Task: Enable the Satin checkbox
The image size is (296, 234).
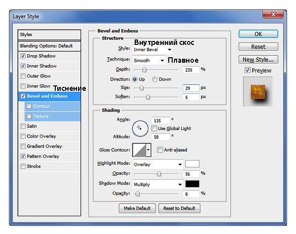Action: (x=23, y=126)
